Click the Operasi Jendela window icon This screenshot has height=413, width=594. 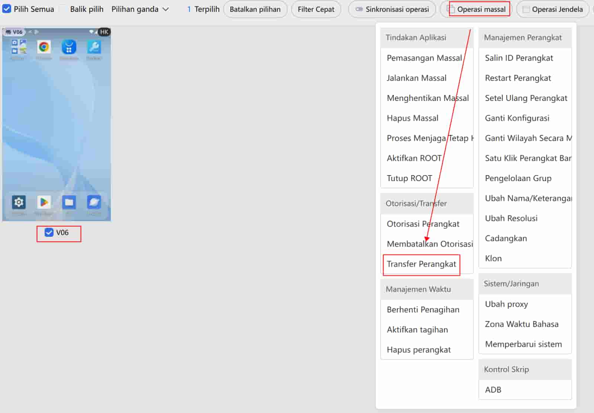526,10
